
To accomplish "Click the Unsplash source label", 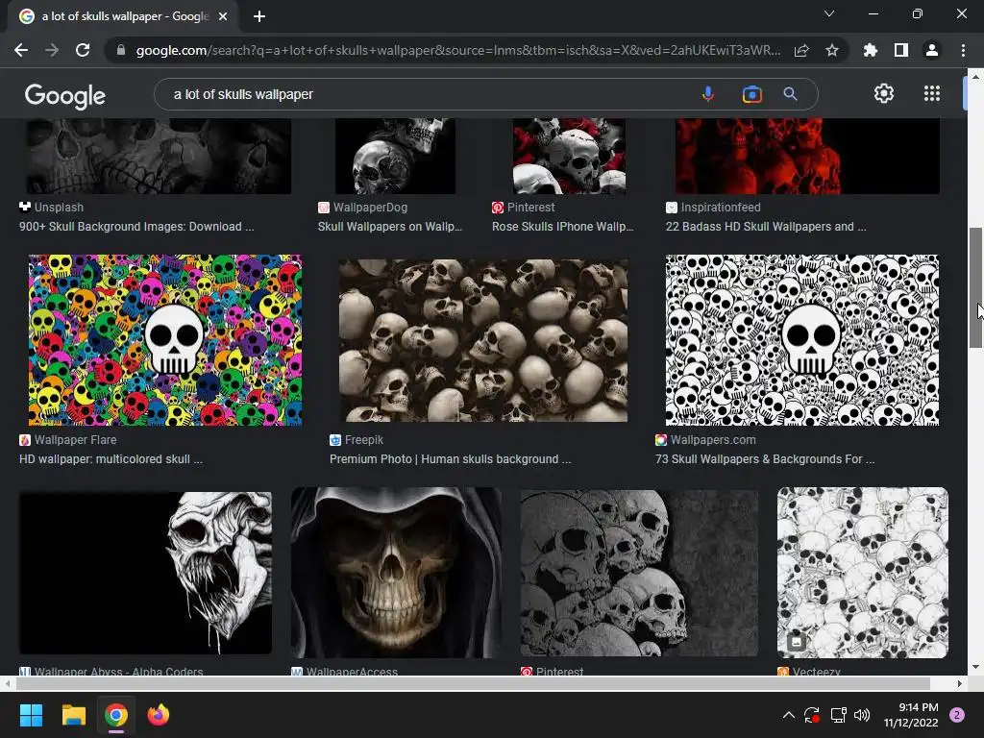I will coord(59,208).
